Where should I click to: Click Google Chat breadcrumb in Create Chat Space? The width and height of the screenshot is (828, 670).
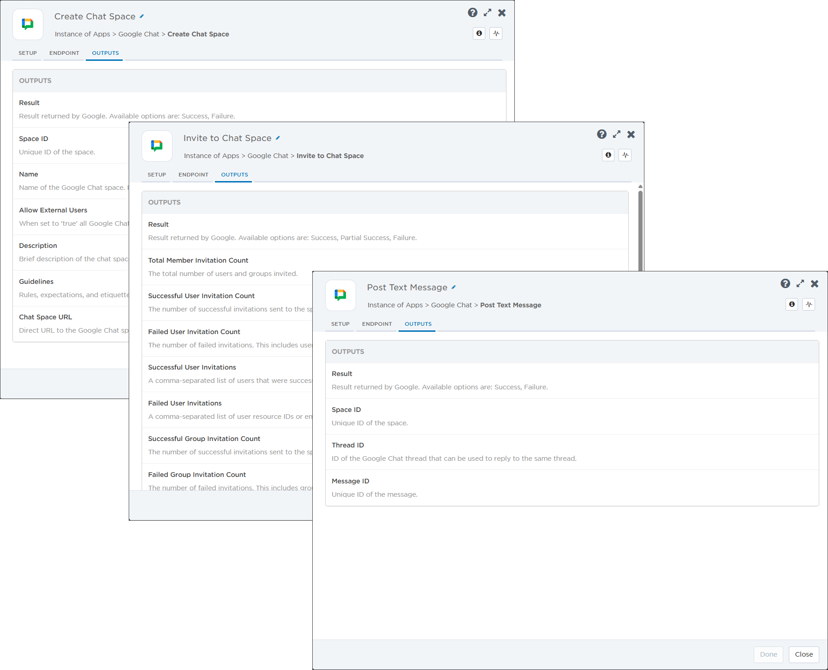138,34
